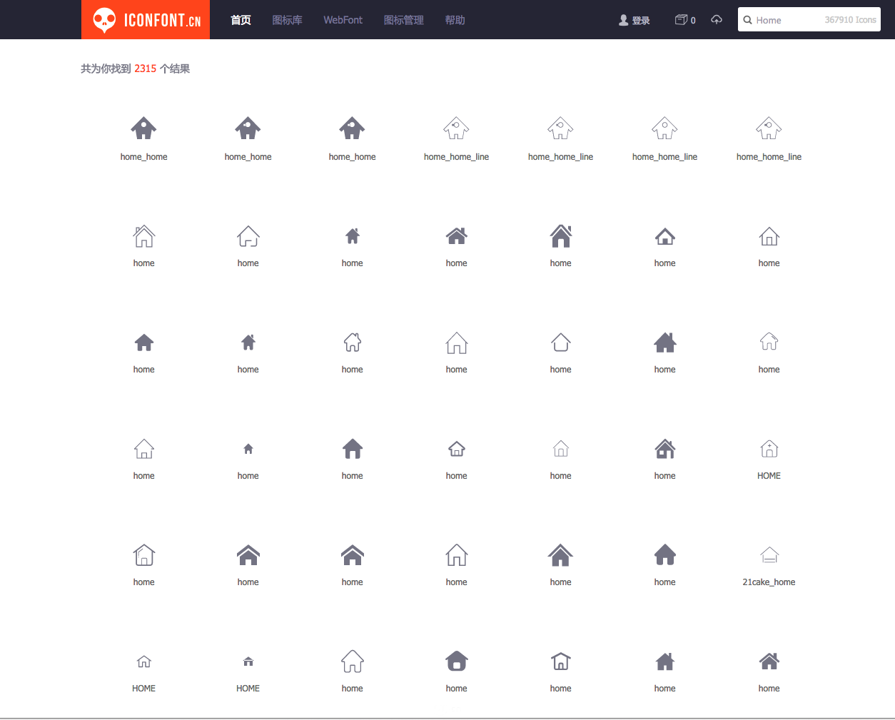Select bold outline home icon with rounded door
This screenshot has width=895, height=720.
[560, 661]
